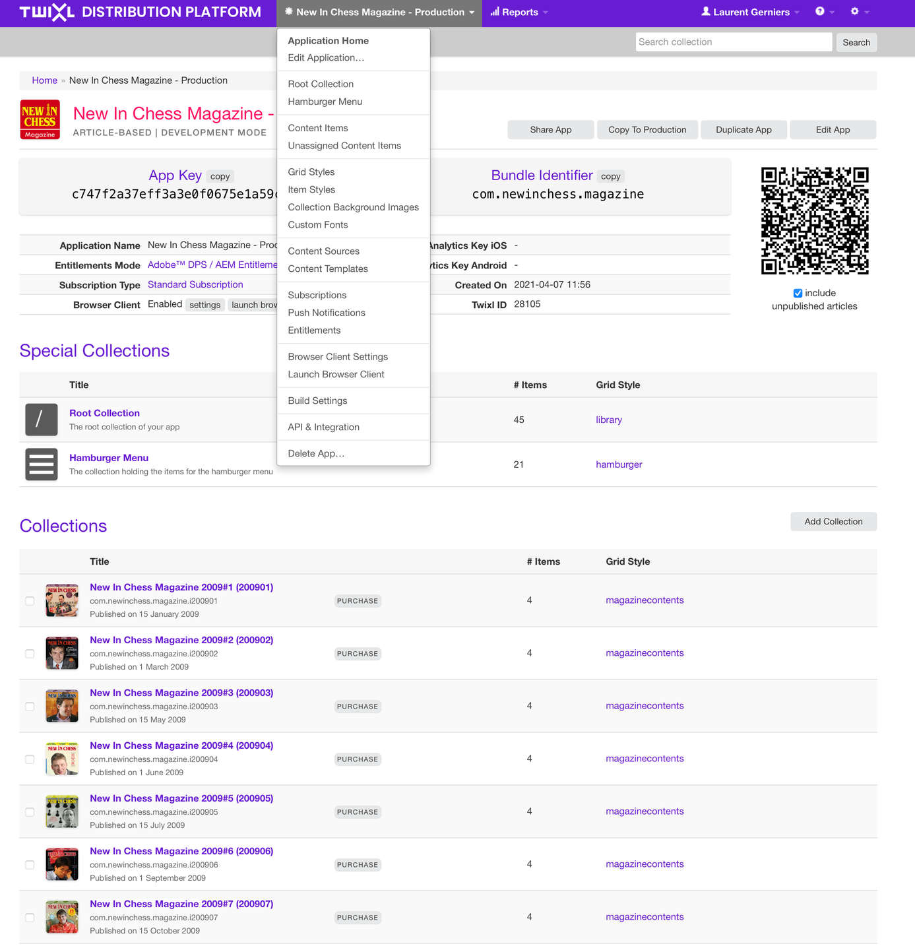Toggle include unpublished articles checkbox

pos(798,294)
